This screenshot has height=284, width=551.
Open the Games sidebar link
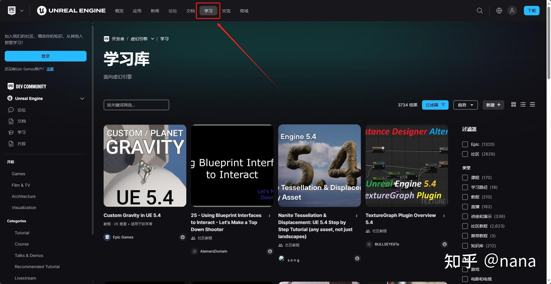point(19,174)
